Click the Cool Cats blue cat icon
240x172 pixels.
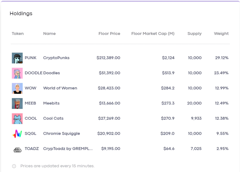tap(17, 119)
